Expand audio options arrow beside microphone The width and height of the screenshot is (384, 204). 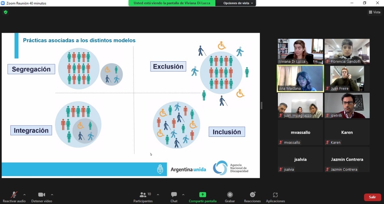point(25,195)
